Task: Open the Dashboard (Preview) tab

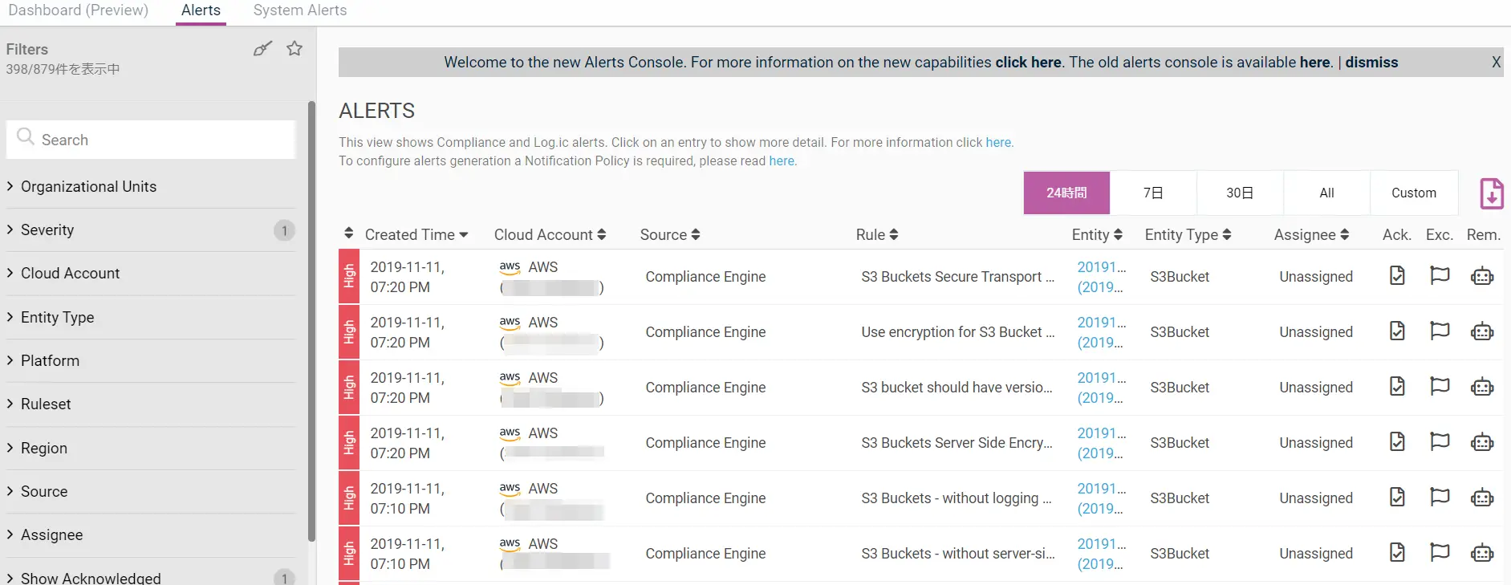Action: pyautogui.click(x=78, y=10)
